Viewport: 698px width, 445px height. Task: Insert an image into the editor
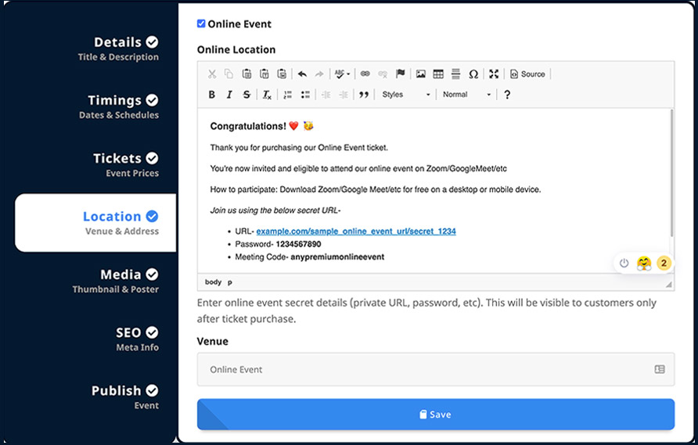point(421,74)
